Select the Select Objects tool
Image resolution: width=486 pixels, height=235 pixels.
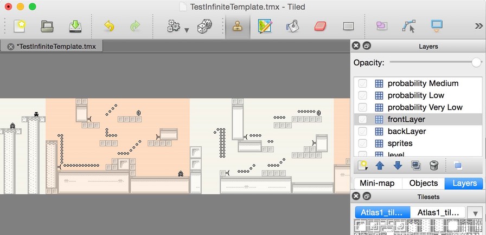pyautogui.click(x=381, y=27)
